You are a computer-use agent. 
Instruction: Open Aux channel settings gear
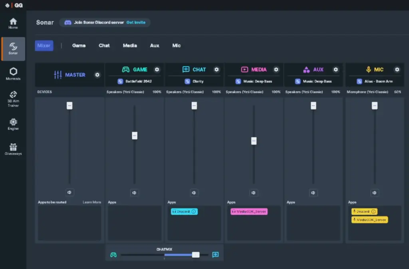[336, 69]
